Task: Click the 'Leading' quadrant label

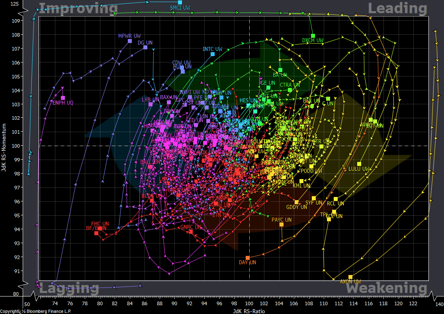Action: [x=397, y=8]
